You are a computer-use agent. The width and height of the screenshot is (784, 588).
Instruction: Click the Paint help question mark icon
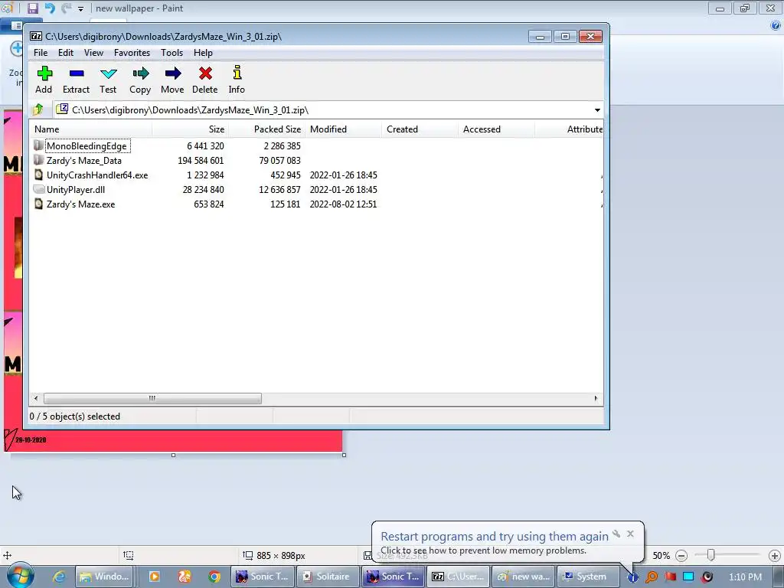[x=776, y=25]
